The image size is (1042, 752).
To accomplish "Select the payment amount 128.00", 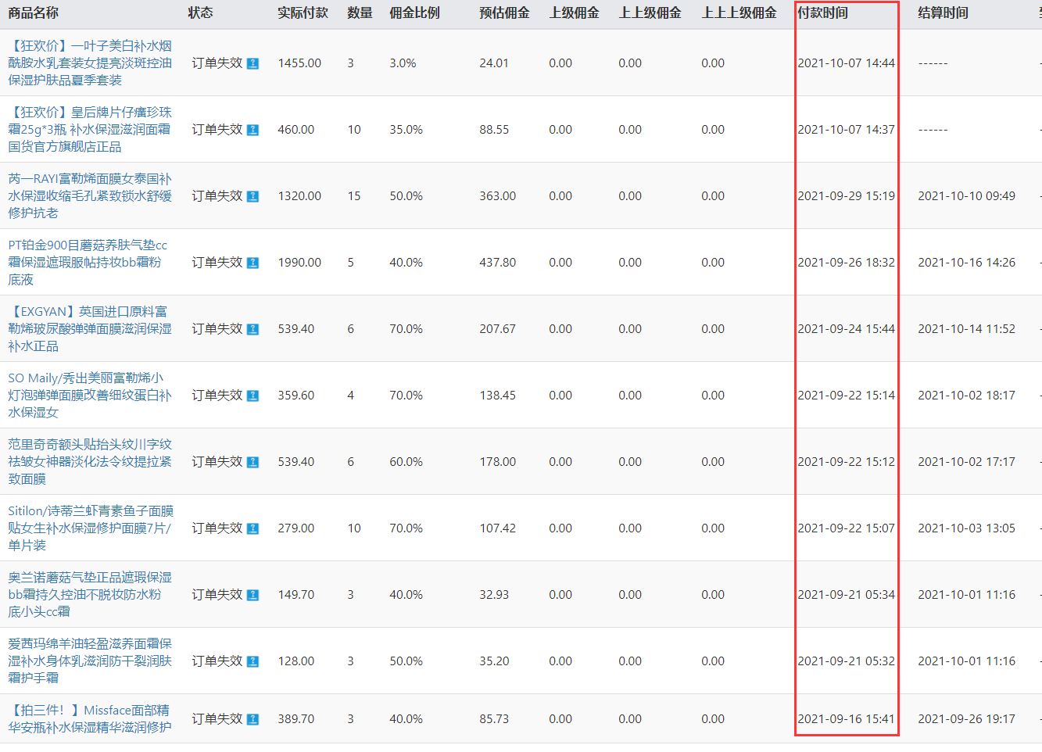I will tap(296, 661).
